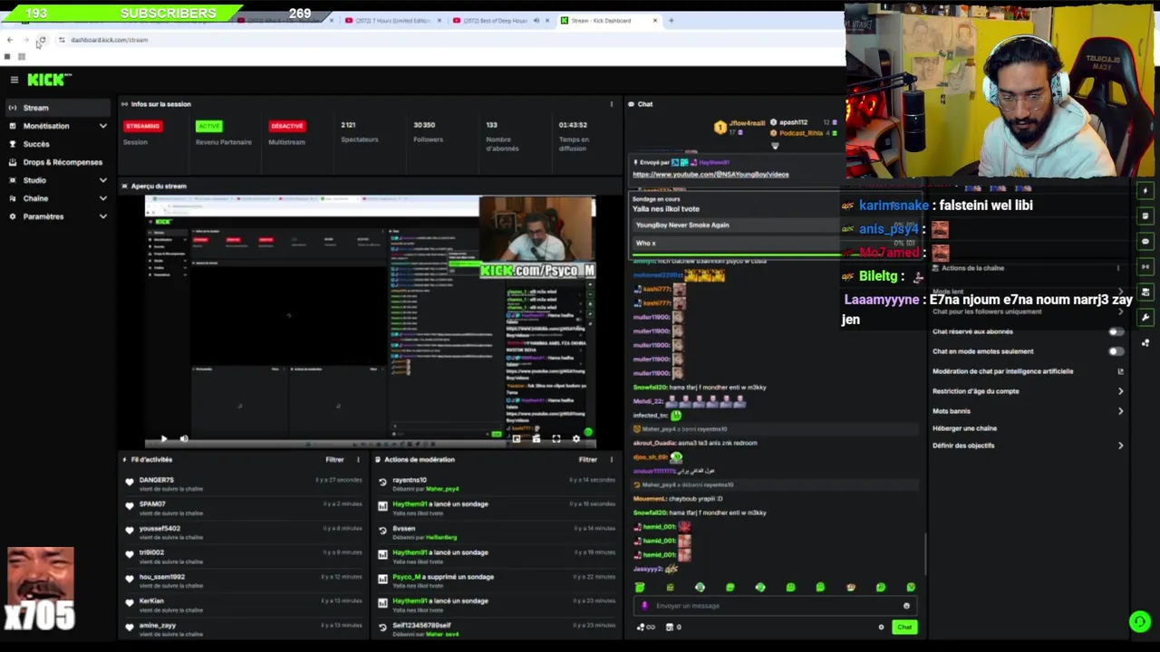Filter the Actions de modération list
This screenshot has height=652, width=1160.
[587, 460]
